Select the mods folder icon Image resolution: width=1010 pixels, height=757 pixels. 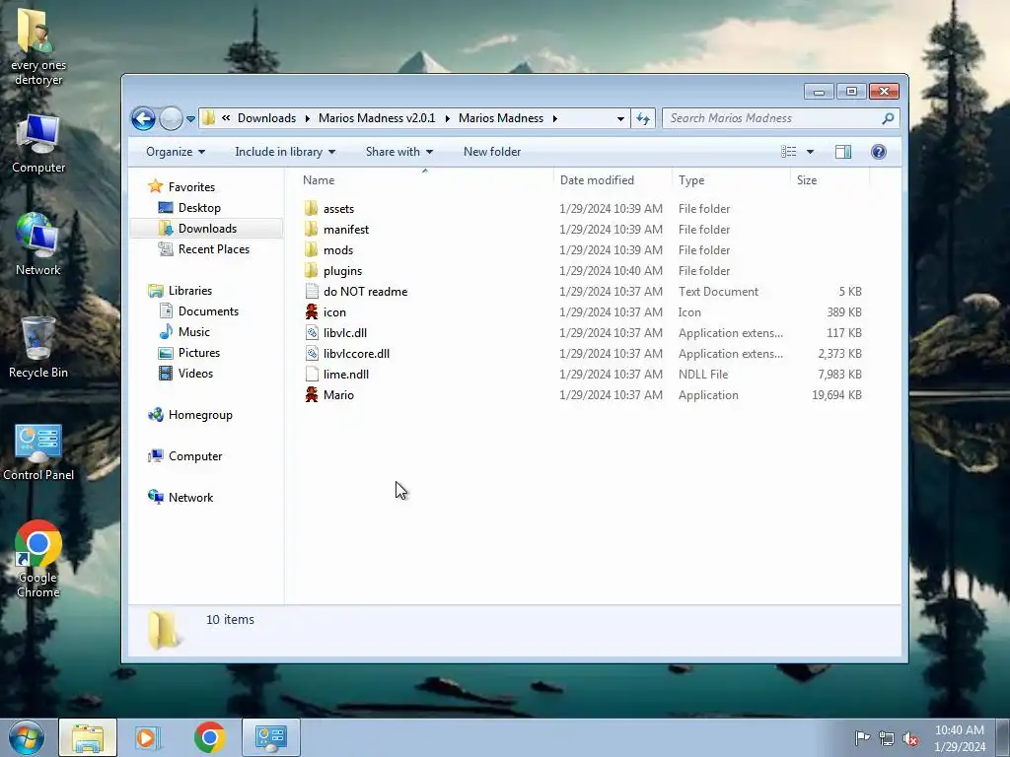click(x=311, y=249)
